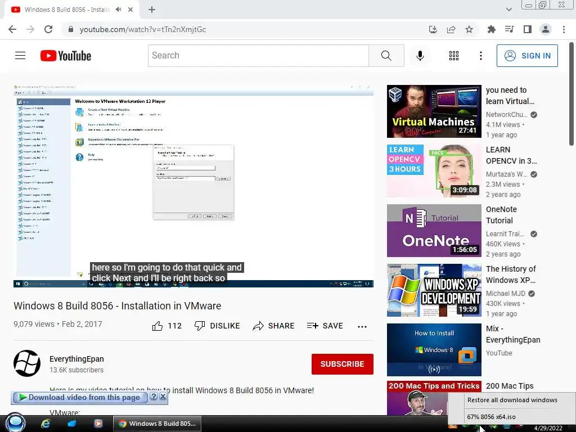Open the Chrome profile avatar
Screen dimensions: 576x432
546,29
